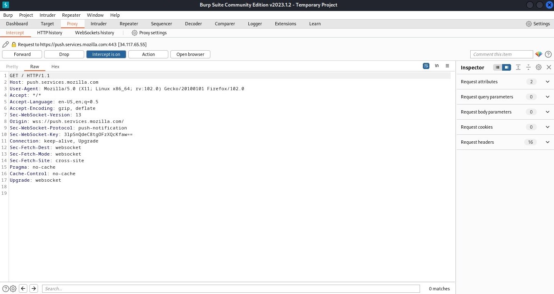Screen dimensions: 554x294
Task: Open Inspector settings gear
Action: pos(538,67)
